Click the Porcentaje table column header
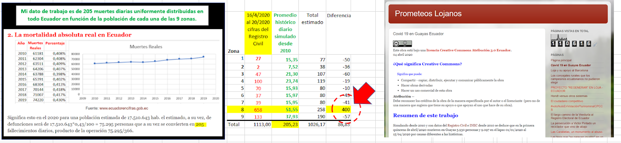621x143 pixels. [x=55, y=43]
